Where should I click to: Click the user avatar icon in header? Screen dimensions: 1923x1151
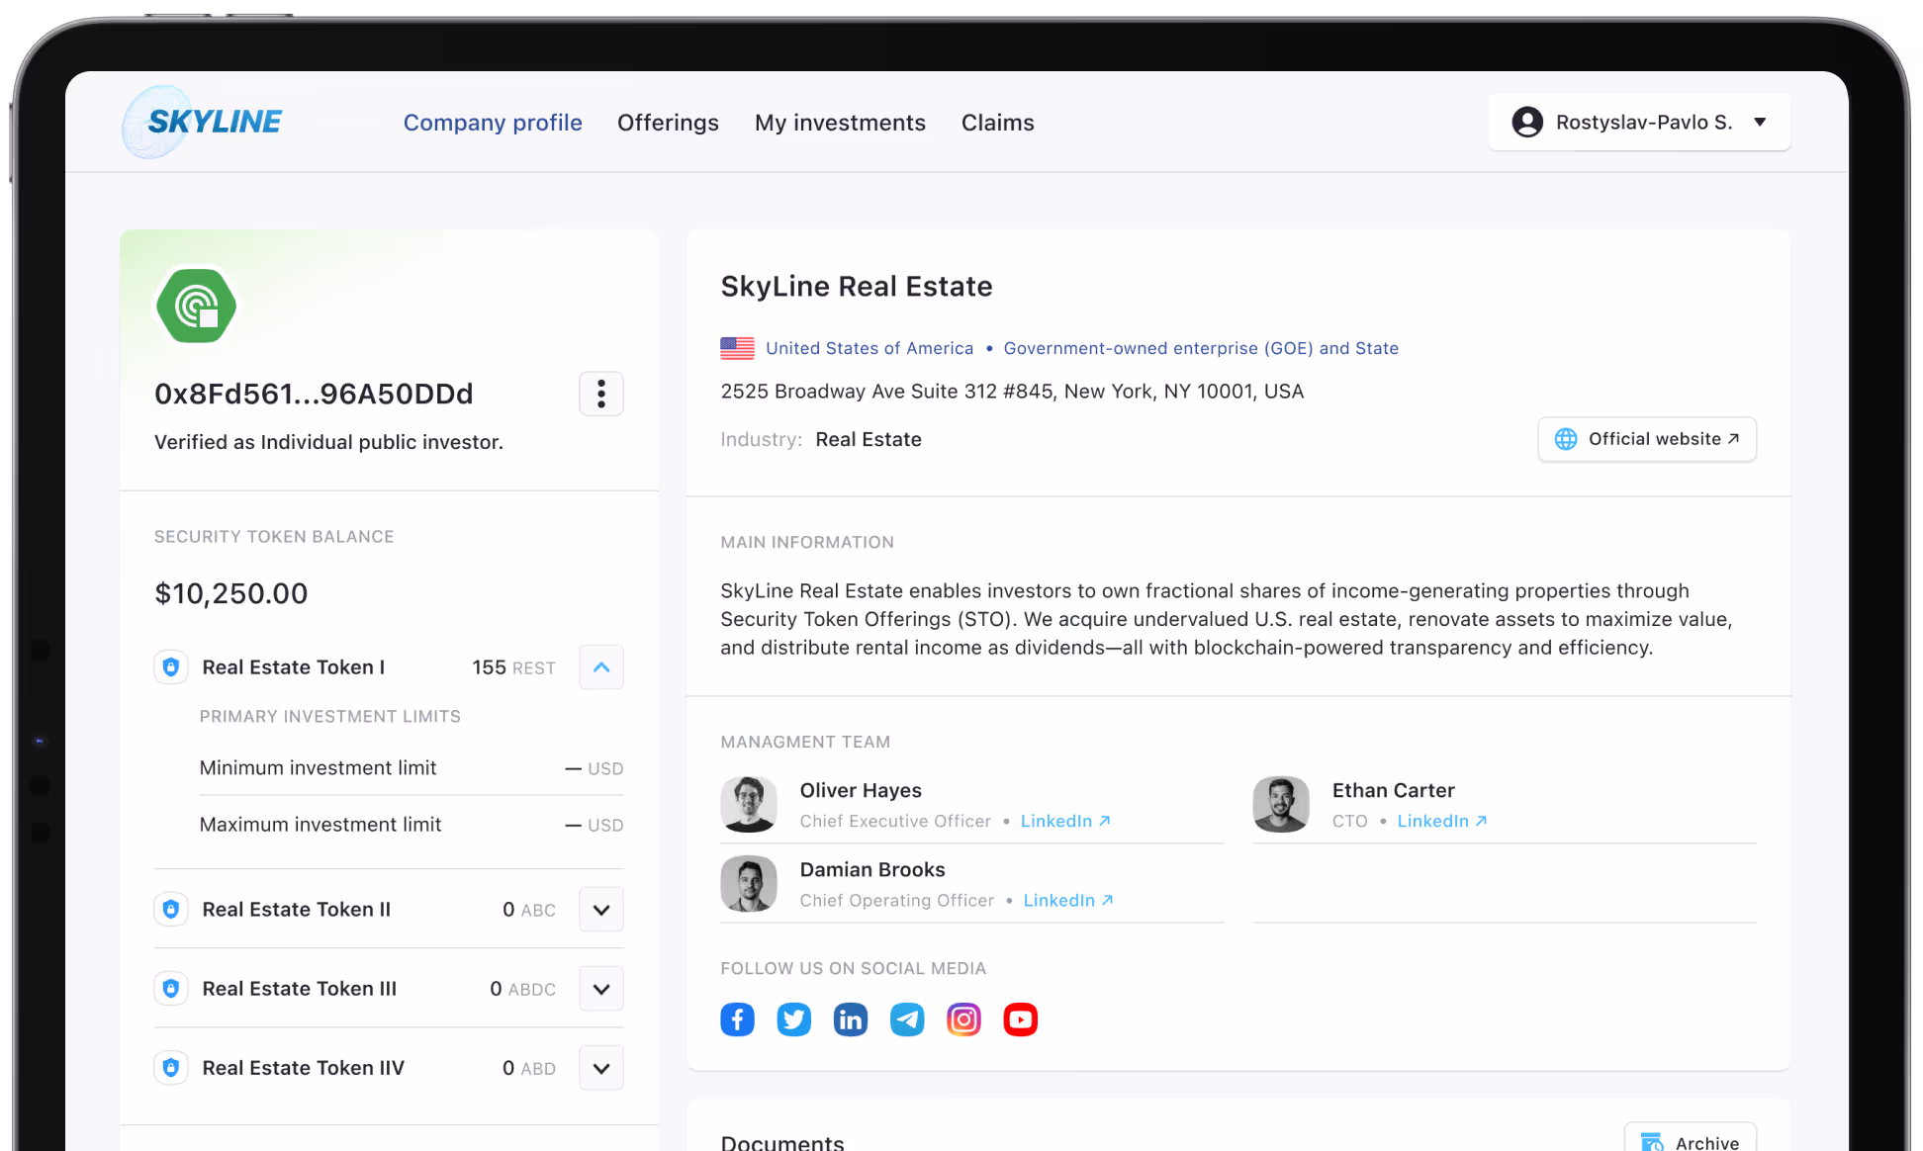click(1527, 122)
